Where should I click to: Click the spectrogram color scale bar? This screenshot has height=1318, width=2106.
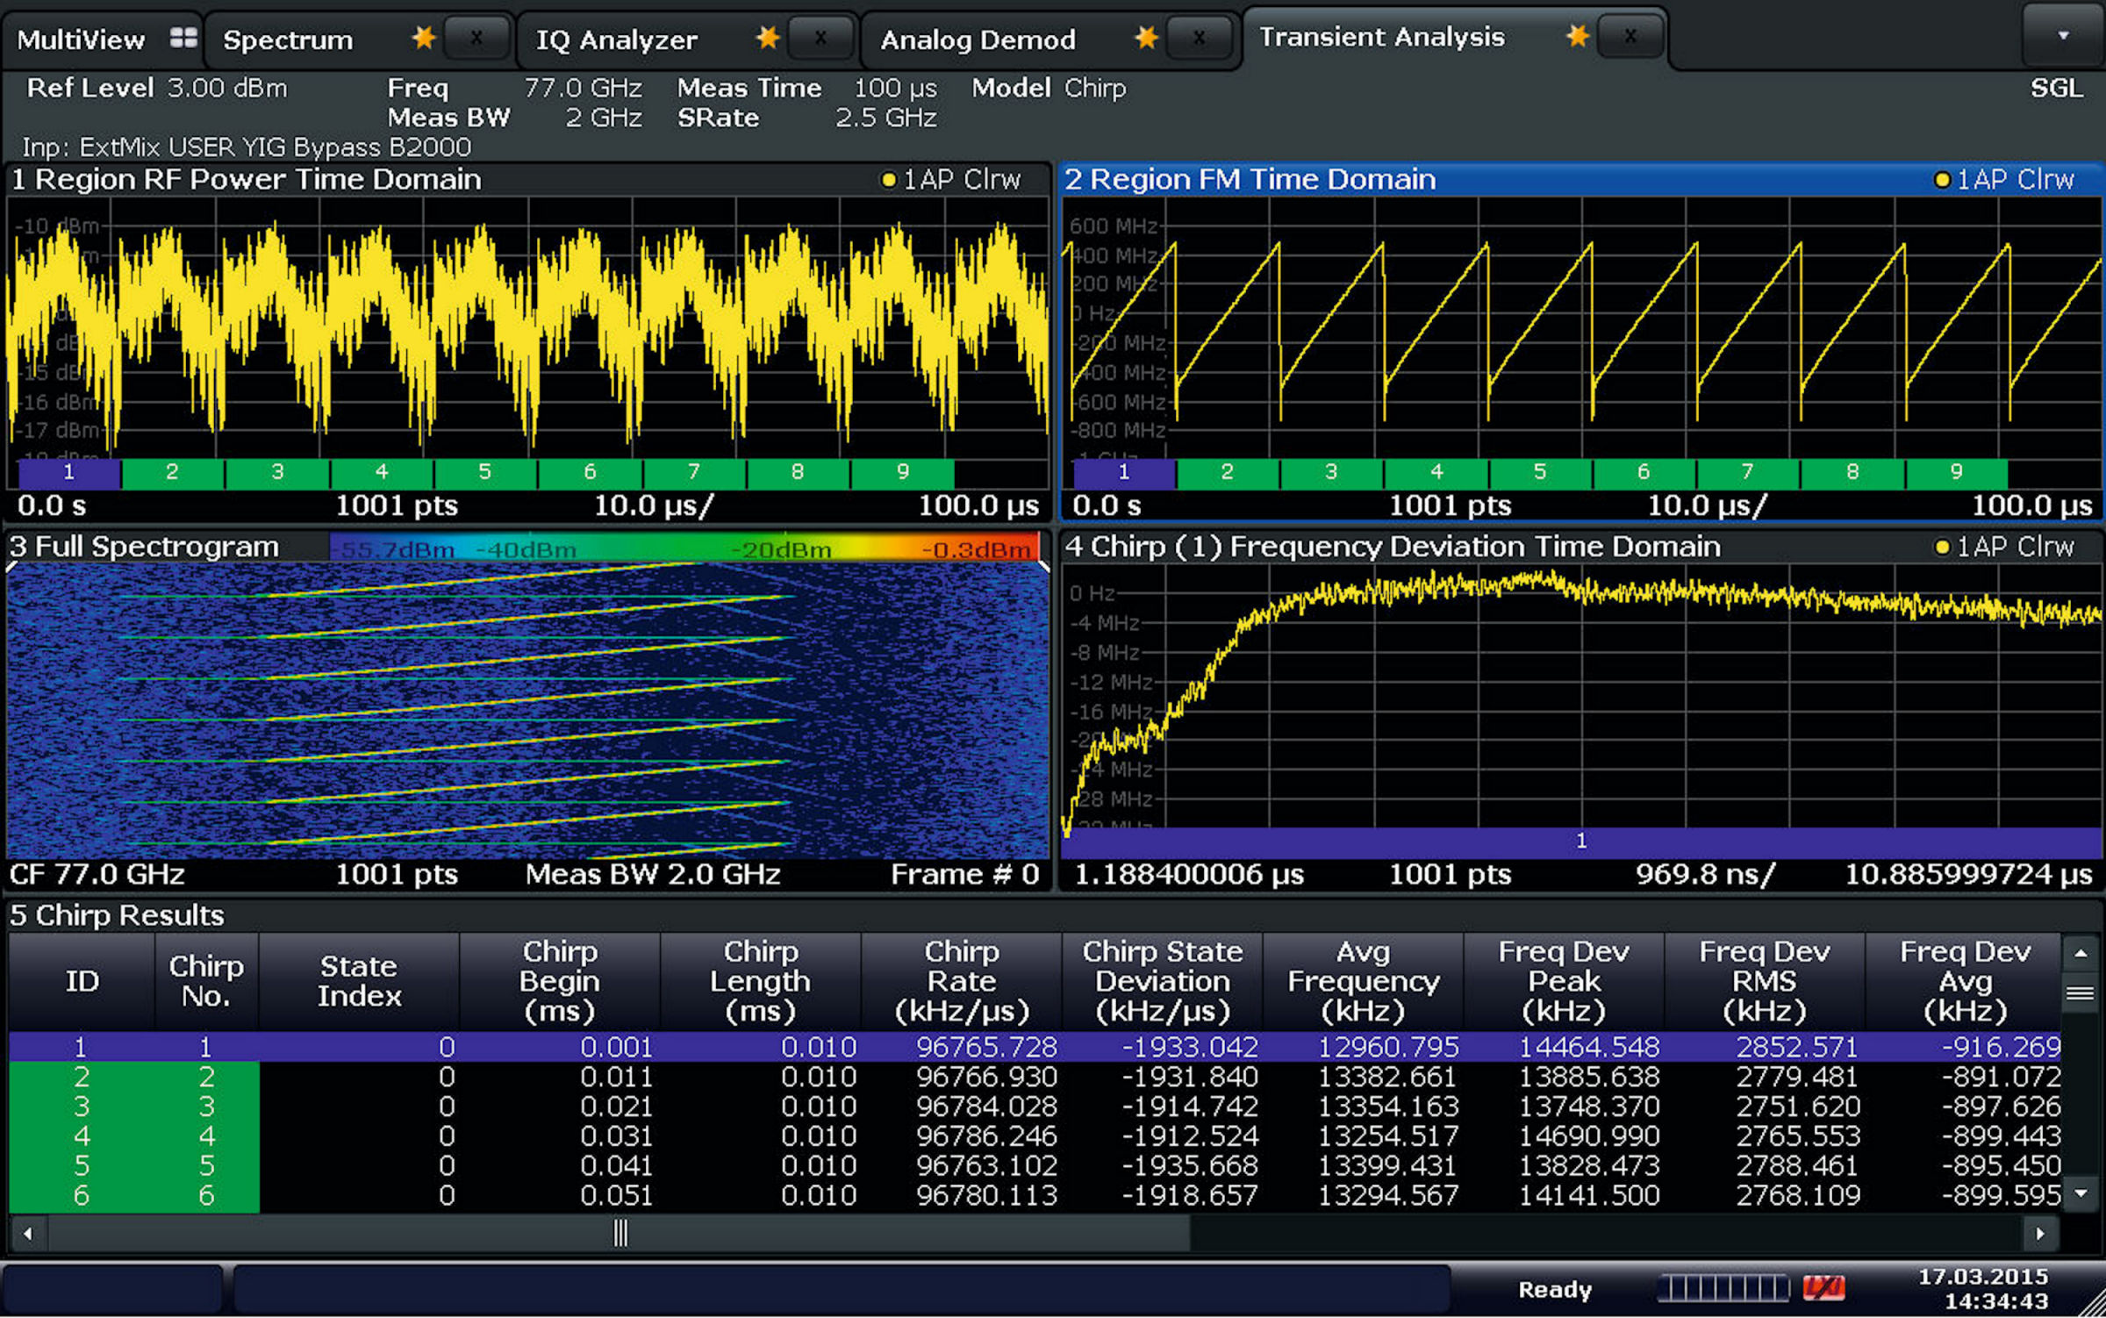pyautogui.click(x=684, y=546)
